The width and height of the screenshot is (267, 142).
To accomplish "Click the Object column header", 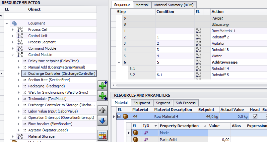I will [x=62, y=9].
